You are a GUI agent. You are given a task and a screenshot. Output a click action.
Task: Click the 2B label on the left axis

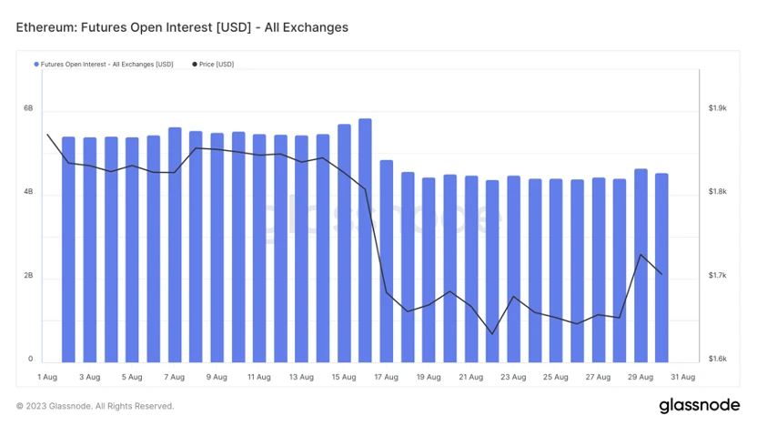coord(28,276)
